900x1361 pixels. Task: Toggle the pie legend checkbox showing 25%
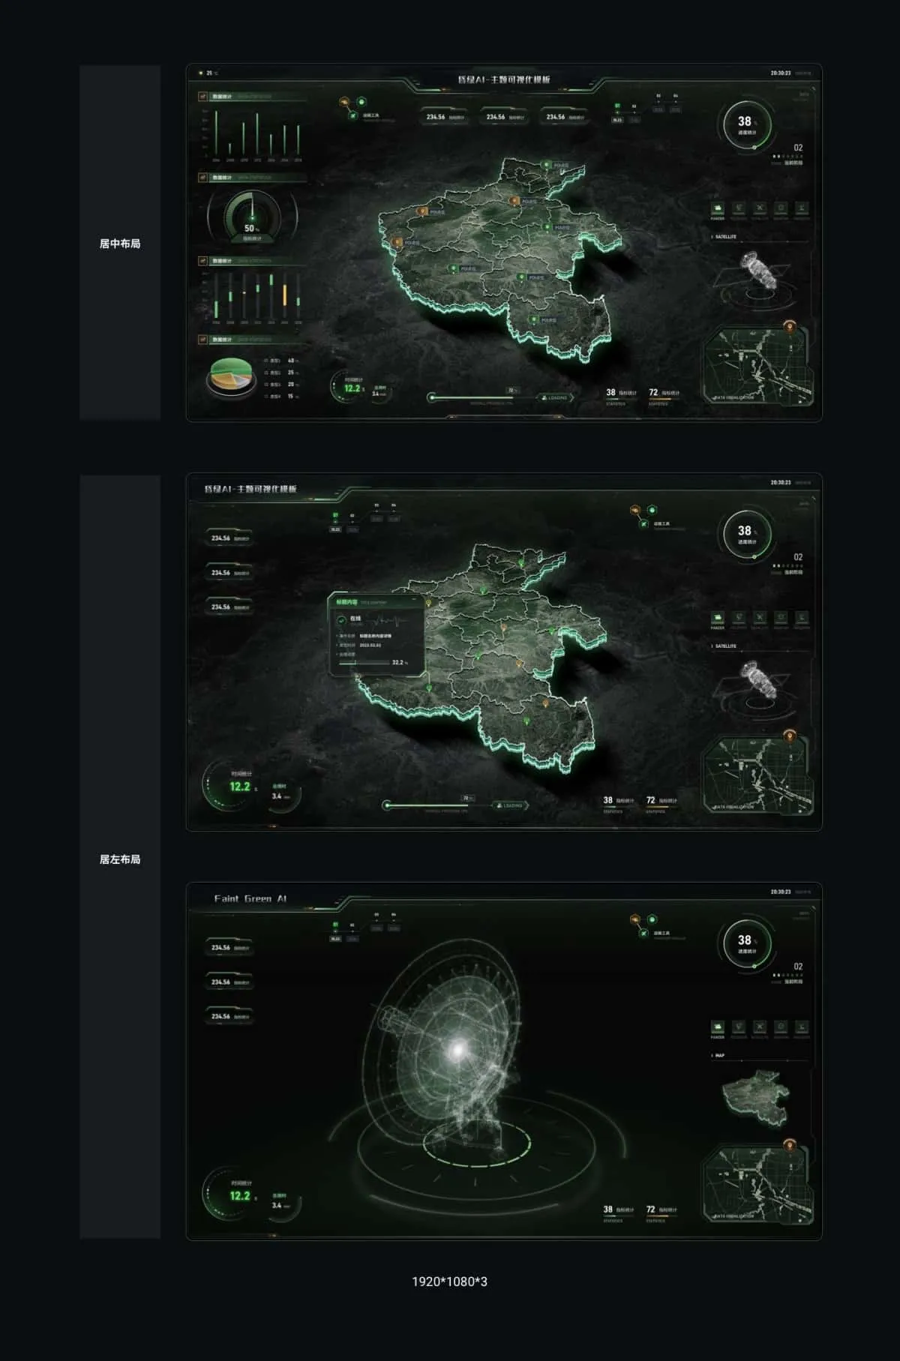pos(267,372)
